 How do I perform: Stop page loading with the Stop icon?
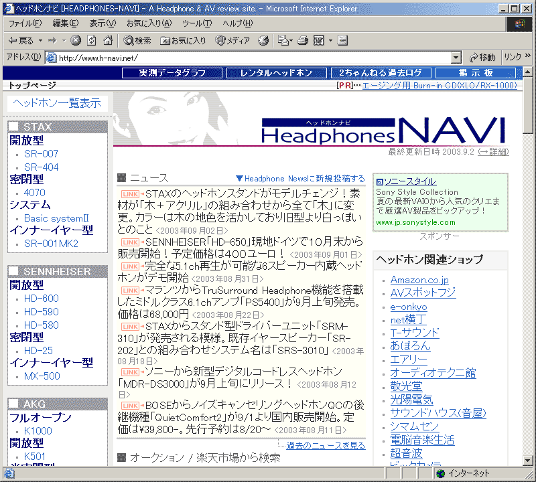tap(76, 41)
